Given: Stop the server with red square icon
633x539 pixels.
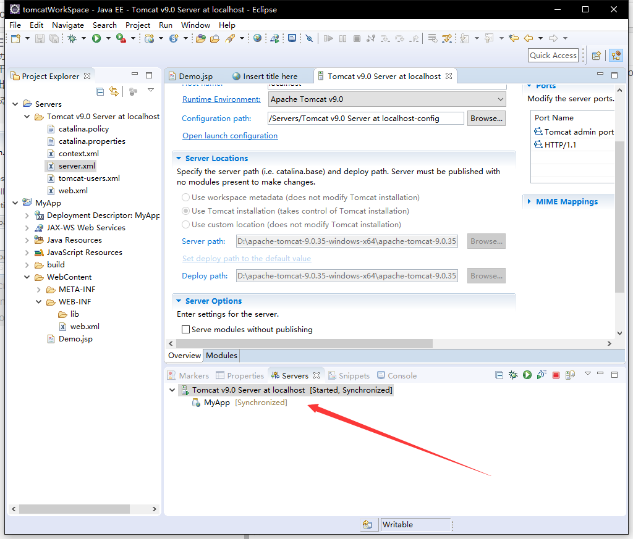Looking at the screenshot, I should pos(556,375).
